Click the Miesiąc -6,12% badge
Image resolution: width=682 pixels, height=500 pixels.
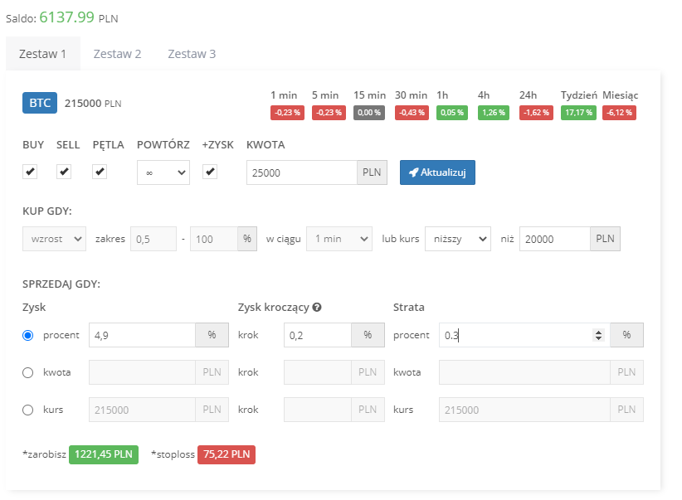click(x=619, y=113)
